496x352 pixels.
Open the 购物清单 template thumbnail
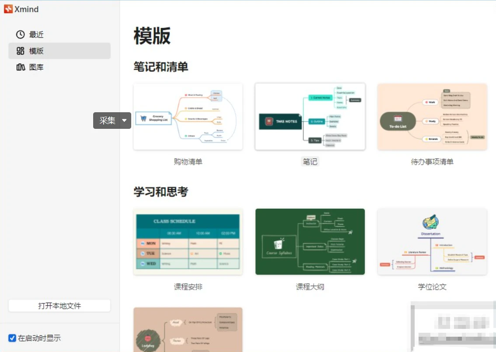tap(188, 117)
